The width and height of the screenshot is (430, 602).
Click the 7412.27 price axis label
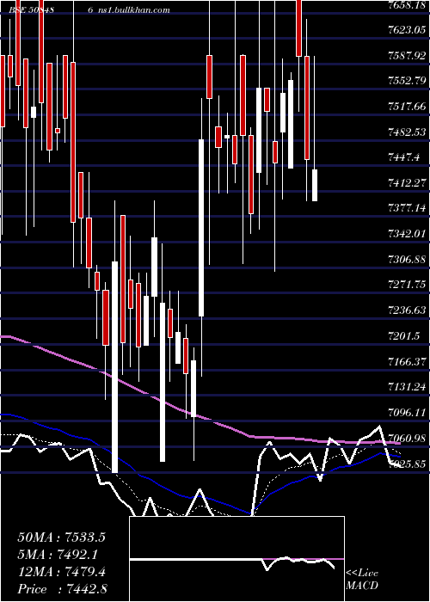pos(408,183)
